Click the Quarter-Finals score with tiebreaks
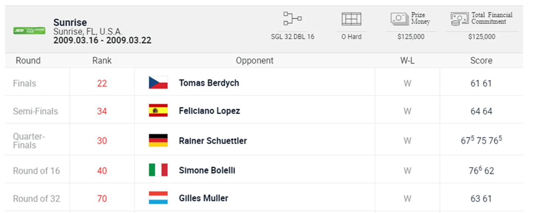 click(481, 141)
